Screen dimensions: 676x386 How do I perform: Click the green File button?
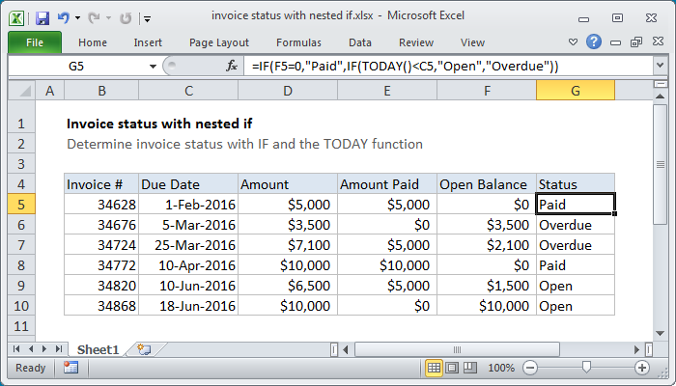[34, 42]
